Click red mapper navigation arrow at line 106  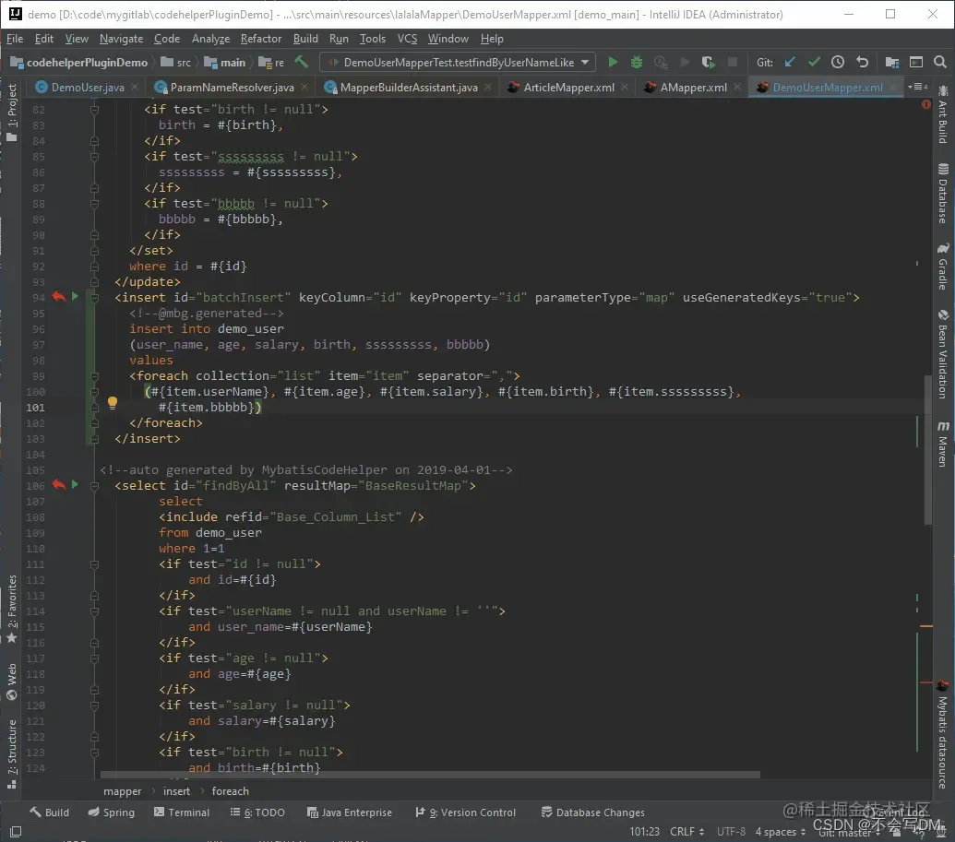tap(58, 484)
